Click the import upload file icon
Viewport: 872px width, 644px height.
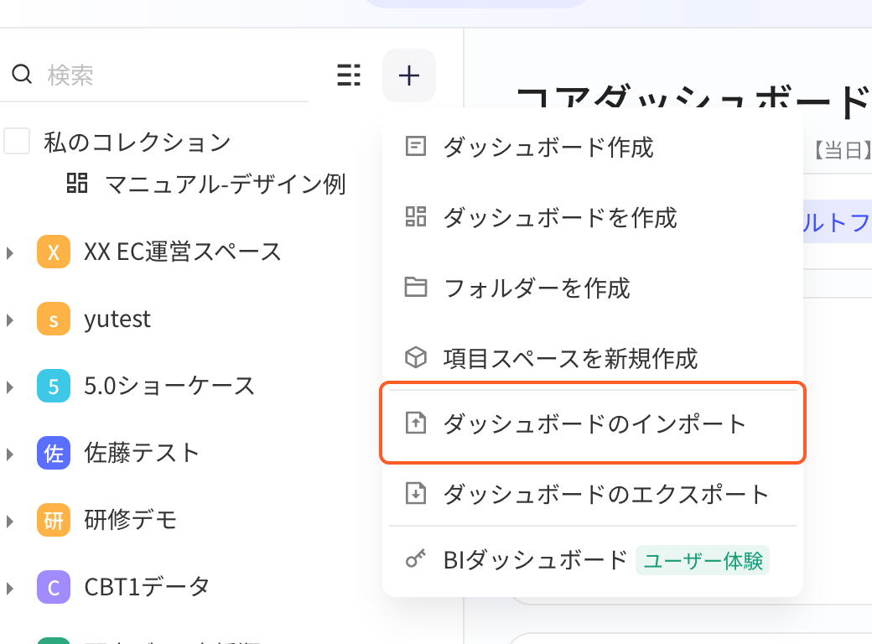(x=415, y=423)
